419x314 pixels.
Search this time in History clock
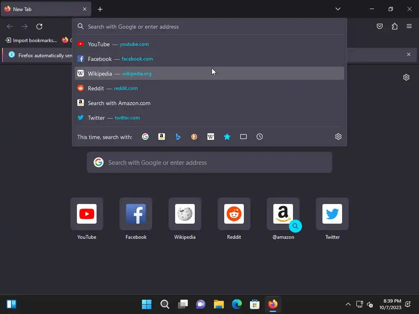click(259, 137)
